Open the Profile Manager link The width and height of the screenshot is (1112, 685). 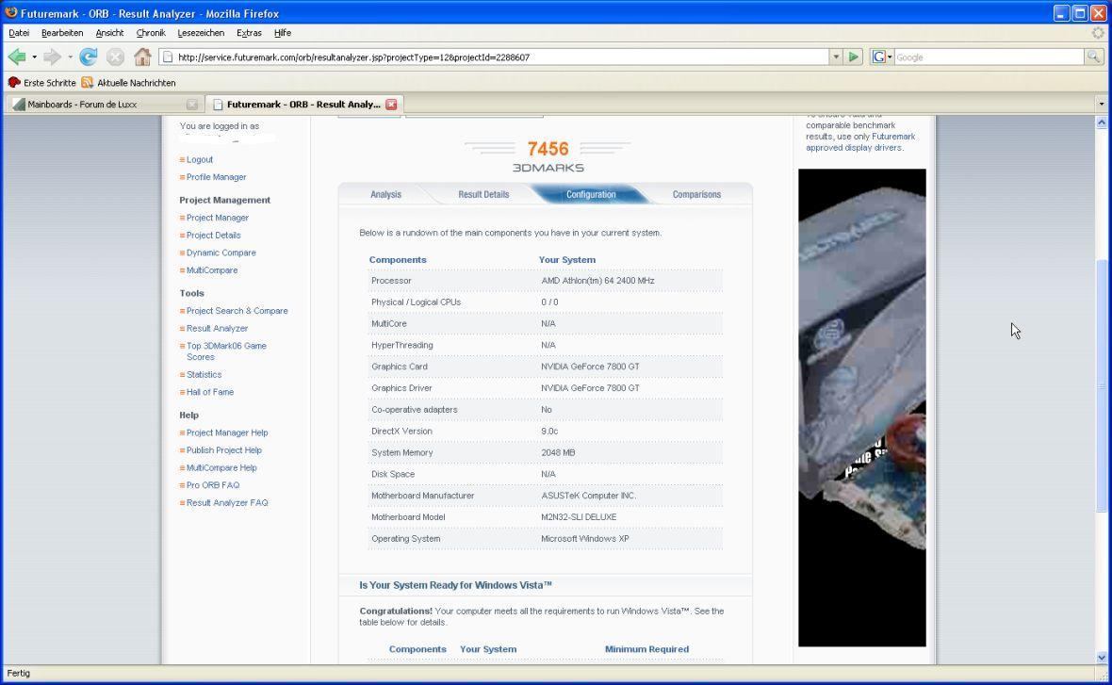tap(217, 177)
